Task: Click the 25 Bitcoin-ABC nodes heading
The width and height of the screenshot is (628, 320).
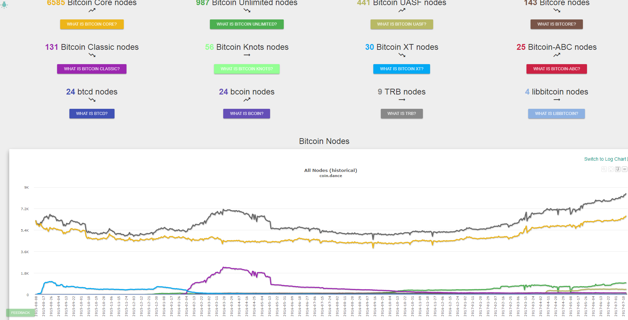Action: pyautogui.click(x=557, y=47)
